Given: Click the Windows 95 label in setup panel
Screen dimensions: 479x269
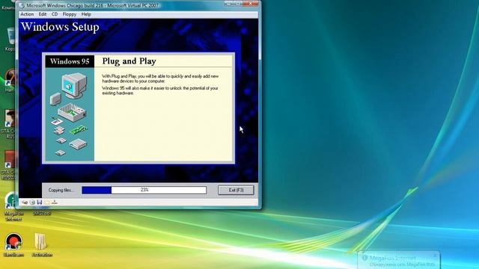Looking at the screenshot, I should point(70,61).
